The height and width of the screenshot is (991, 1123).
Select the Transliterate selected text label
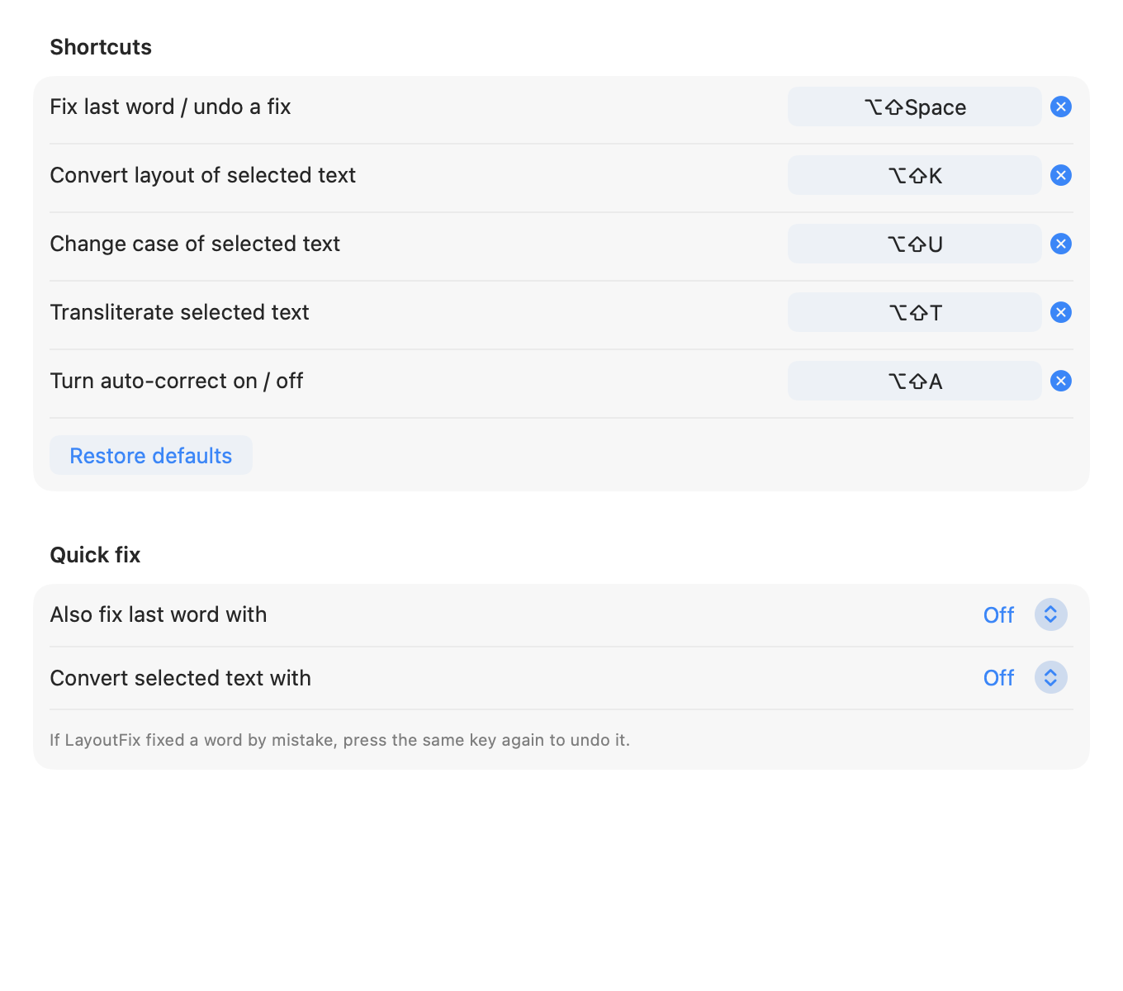click(x=179, y=312)
